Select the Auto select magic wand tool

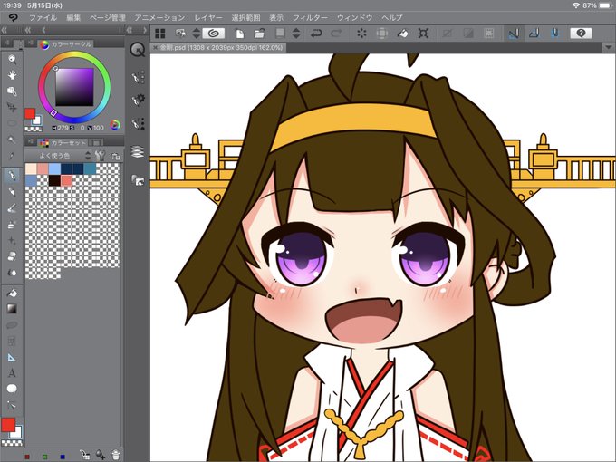pyautogui.click(x=12, y=140)
